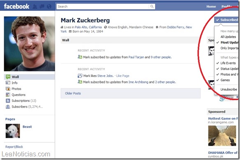
Task: Click Beast puppy thumbnail
Action: [x=13, y=131]
